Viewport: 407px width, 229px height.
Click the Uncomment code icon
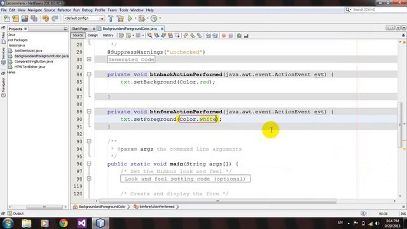(x=246, y=36)
